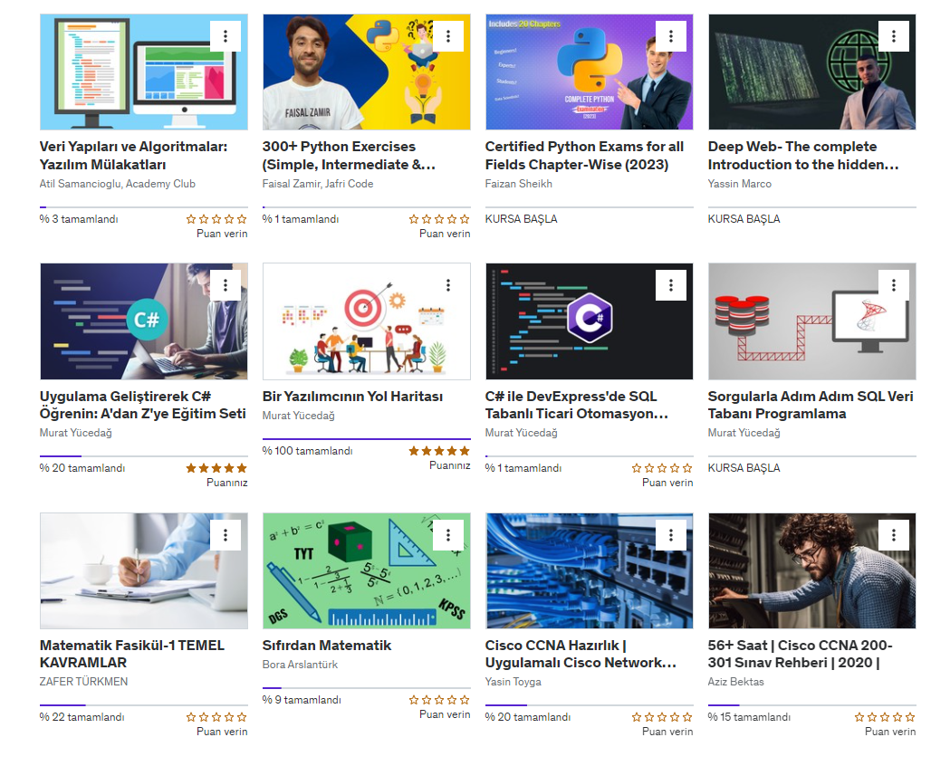
Task: Open options menu on C# ile DevExpress course
Action: (671, 285)
